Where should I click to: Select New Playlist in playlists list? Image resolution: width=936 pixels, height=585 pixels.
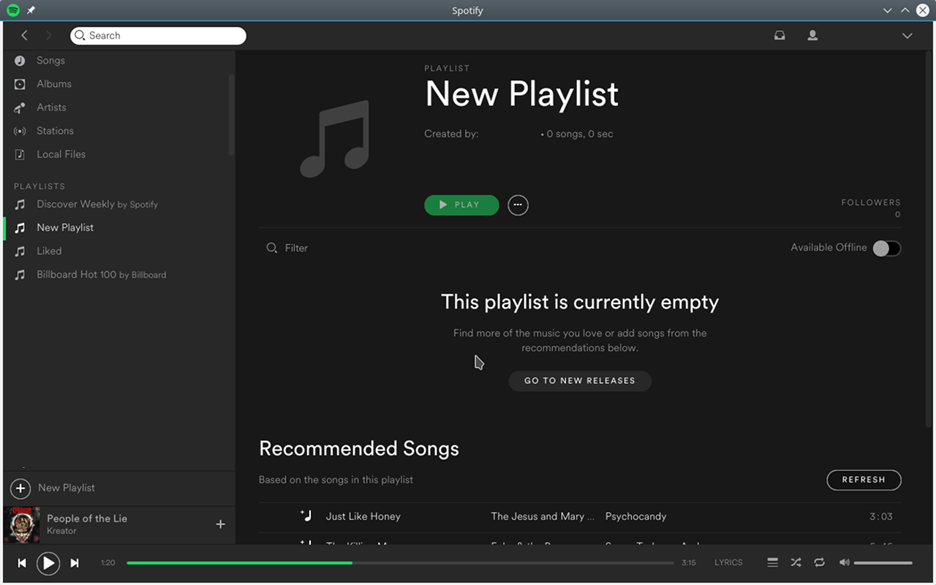pyautogui.click(x=65, y=227)
